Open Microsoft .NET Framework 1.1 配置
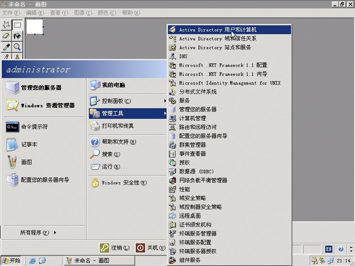This screenshot has width=355, height=266. coord(229,65)
